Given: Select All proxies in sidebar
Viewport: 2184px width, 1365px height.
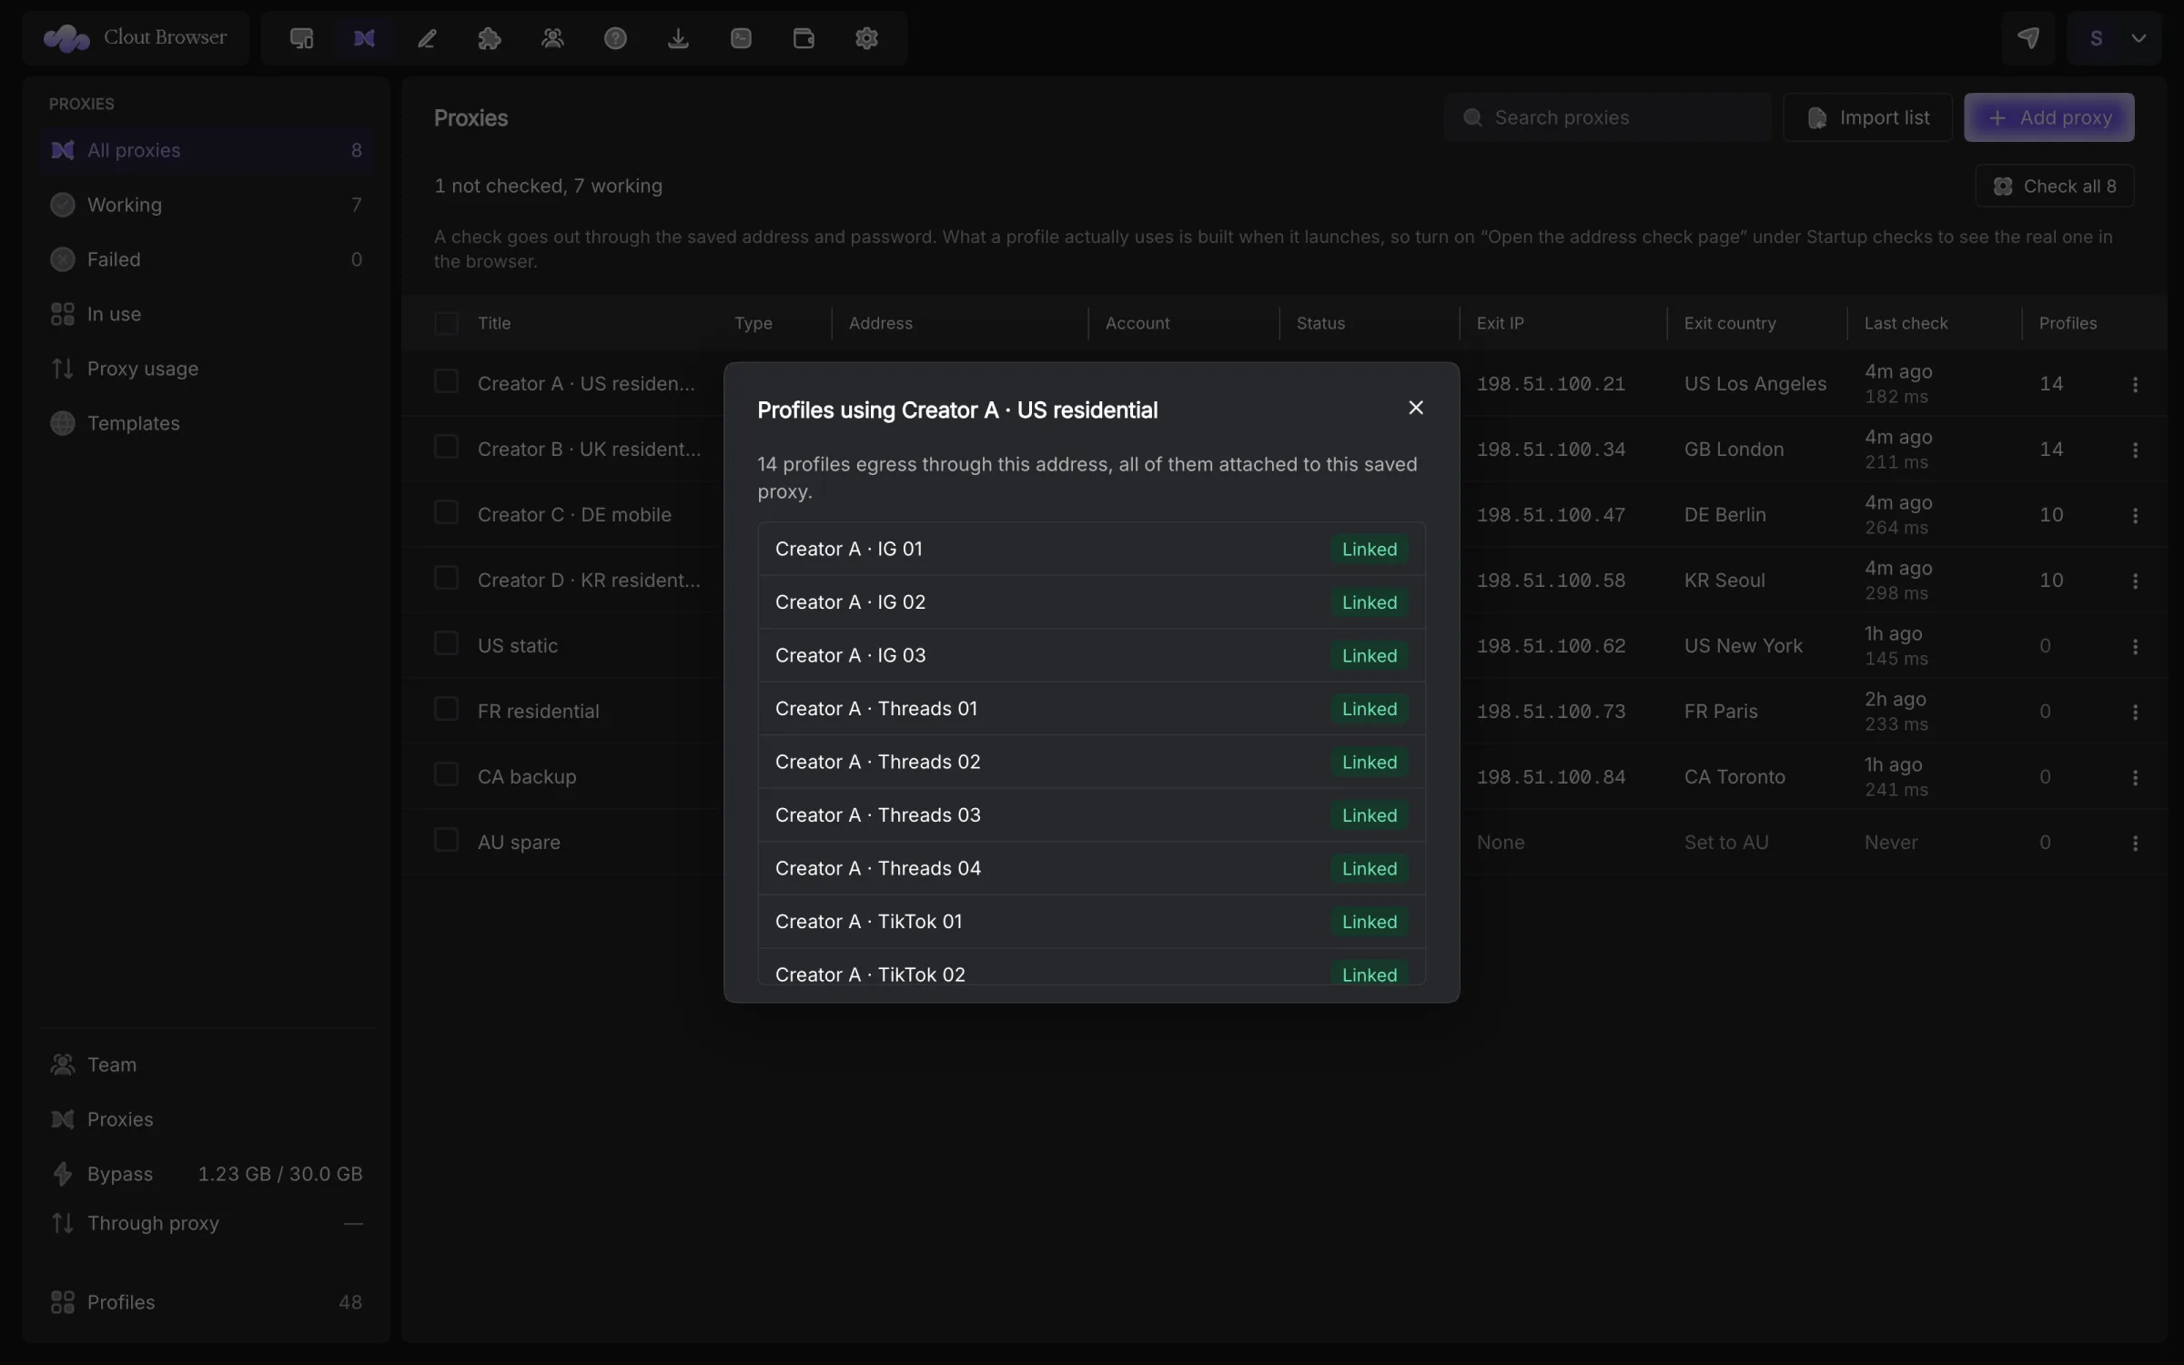Looking at the screenshot, I should pos(207,150).
